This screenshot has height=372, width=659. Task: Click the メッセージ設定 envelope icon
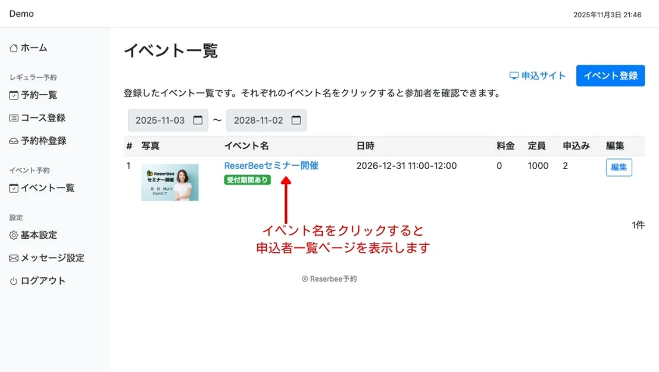(14, 258)
